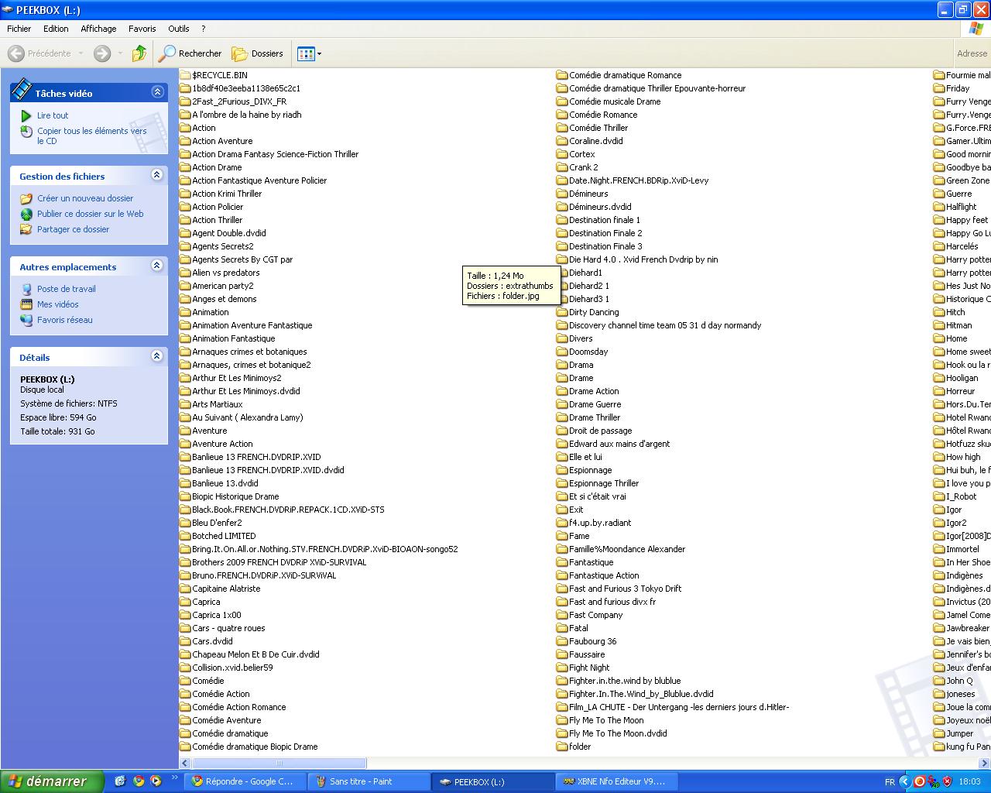Select the Dirty Dancing folder icon
The width and height of the screenshot is (991, 793).
click(x=562, y=312)
